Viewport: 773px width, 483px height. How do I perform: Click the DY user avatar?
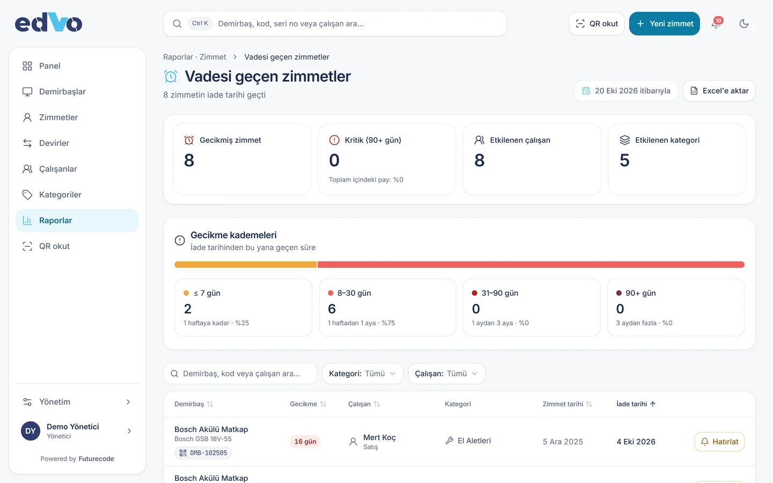click(x=31, y=431)
